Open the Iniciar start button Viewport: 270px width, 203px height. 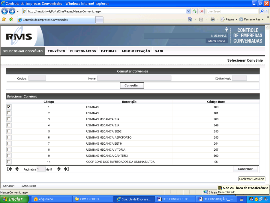click(x=14, y=199)
